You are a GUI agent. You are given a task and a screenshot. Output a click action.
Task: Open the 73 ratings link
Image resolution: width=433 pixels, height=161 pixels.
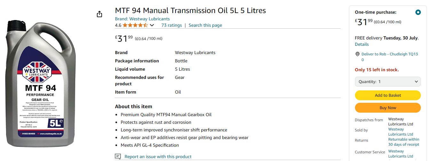(171, 25)
